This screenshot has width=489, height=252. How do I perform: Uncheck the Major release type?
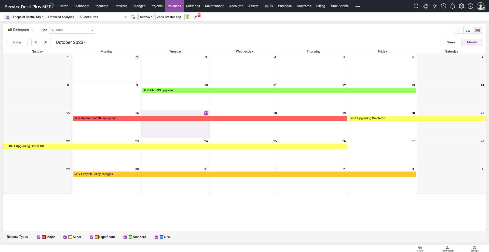coord(39,237)
